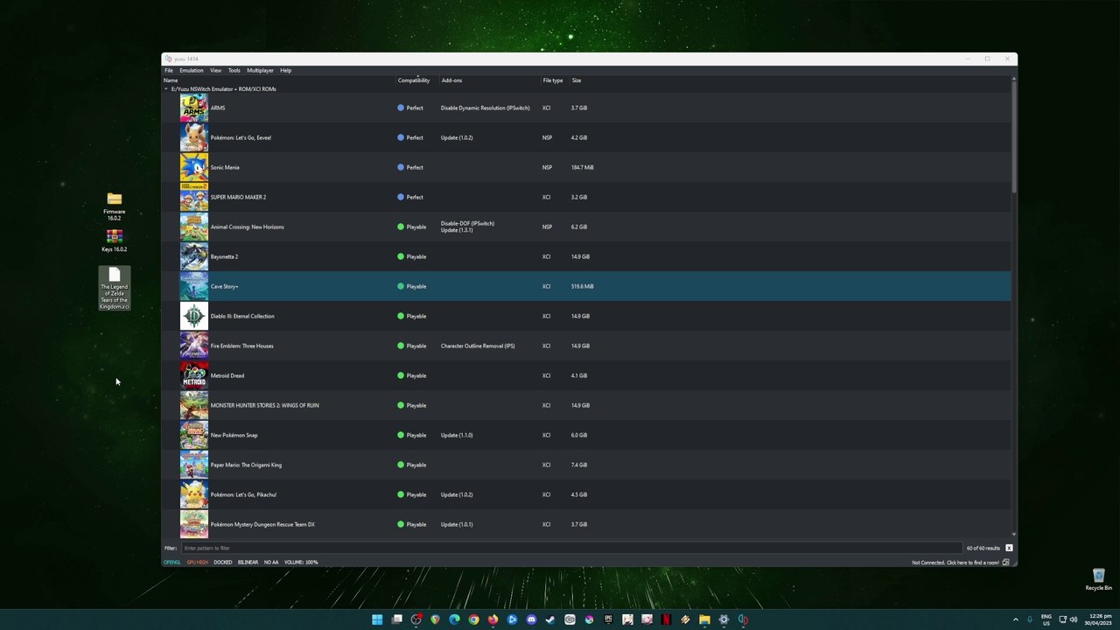Select the Keys 16.0.2 archive on desktop
The image size is (1120, 630).
point(114,241)
